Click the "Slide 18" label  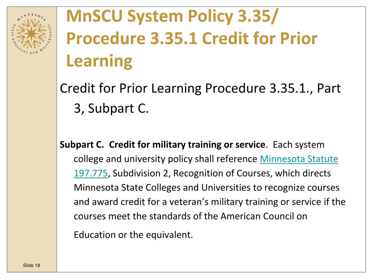[x=31, y=265]
